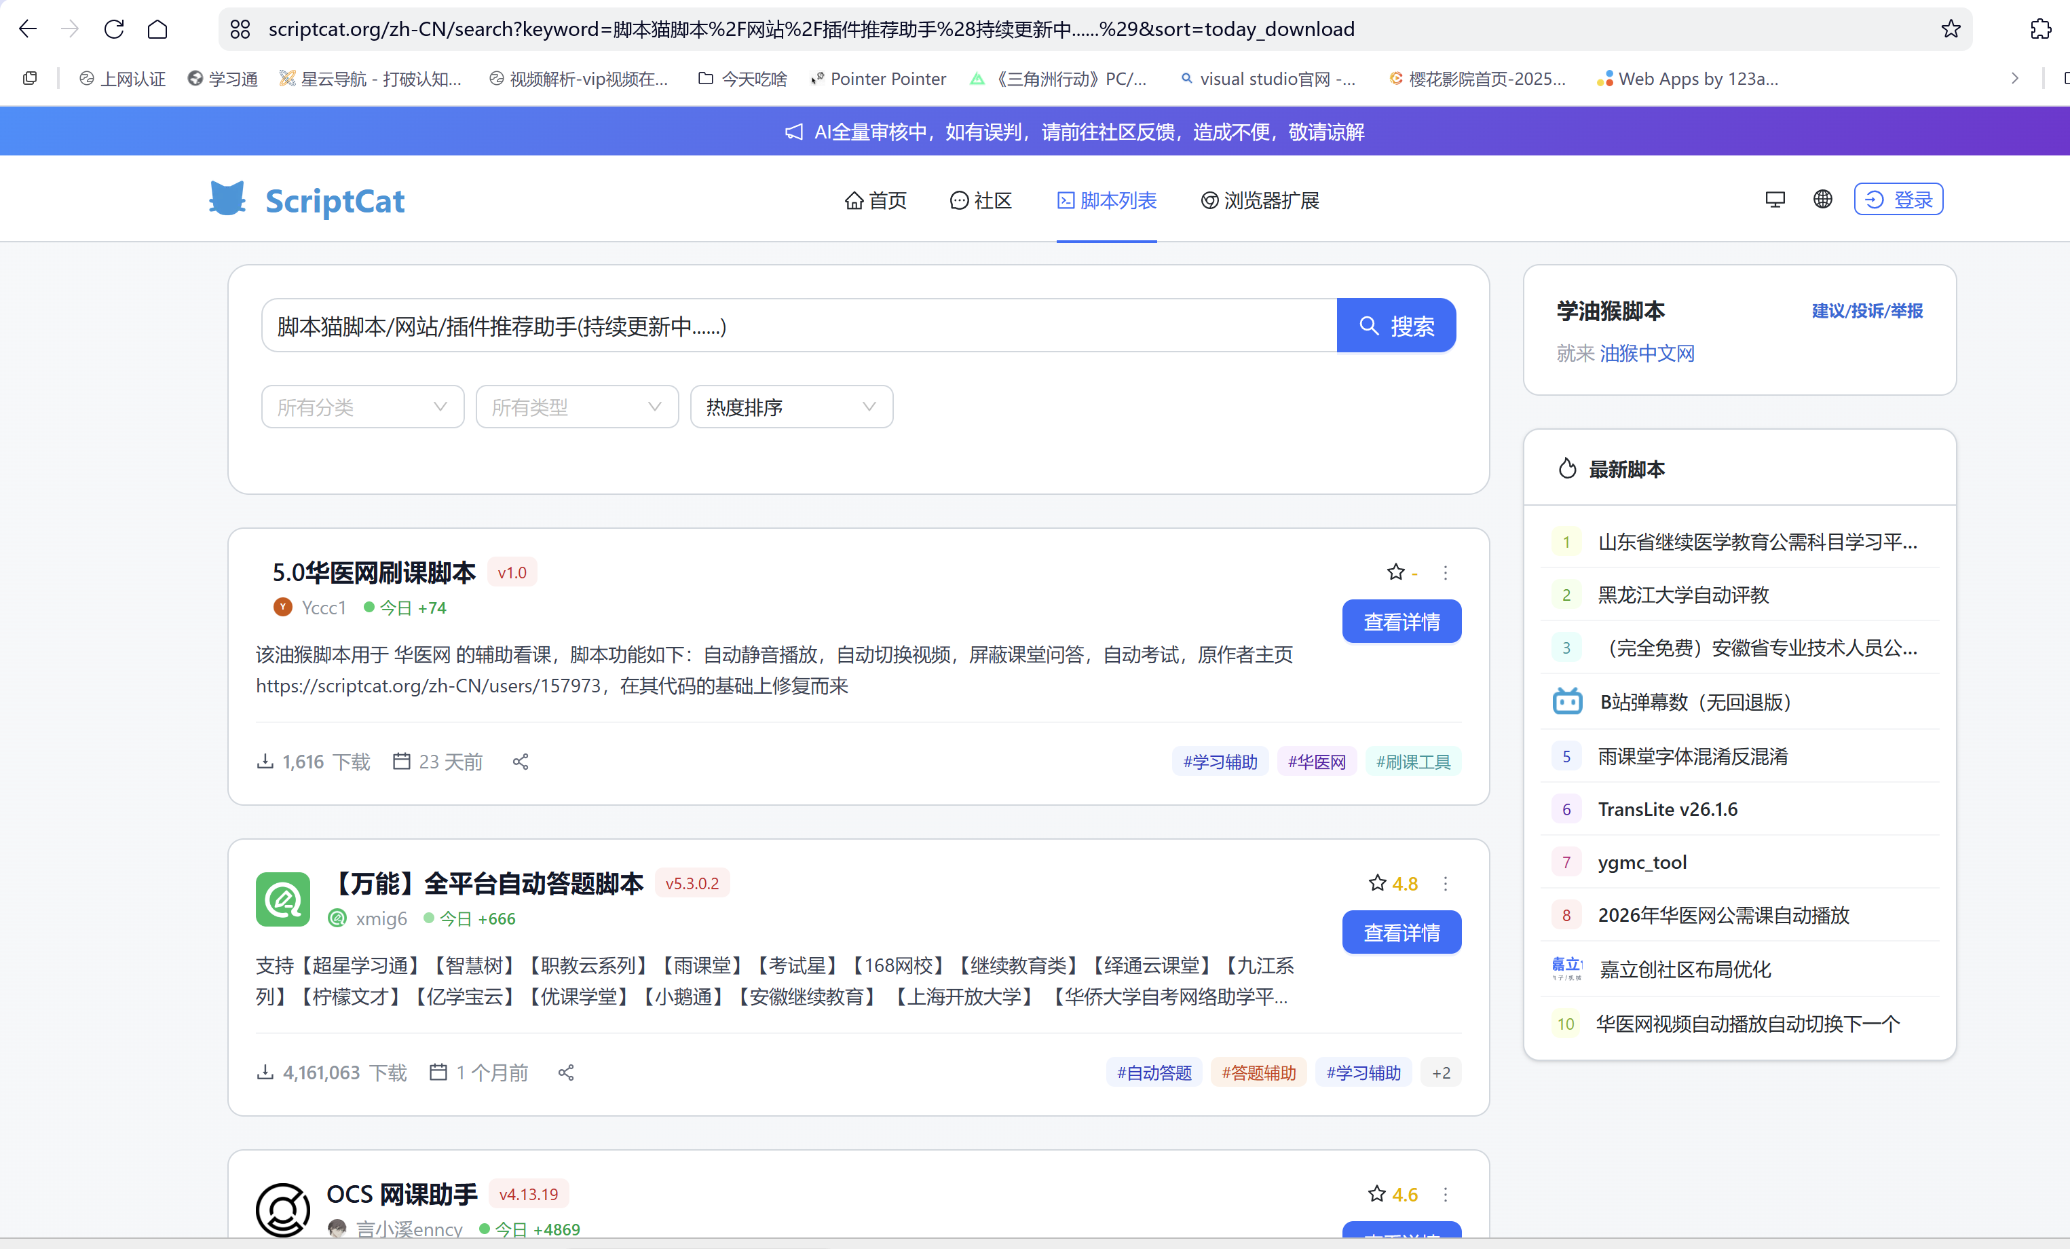Go to the 首页 nav tab
This screenshot has width=2070, height=1249.
pos(876,200)
